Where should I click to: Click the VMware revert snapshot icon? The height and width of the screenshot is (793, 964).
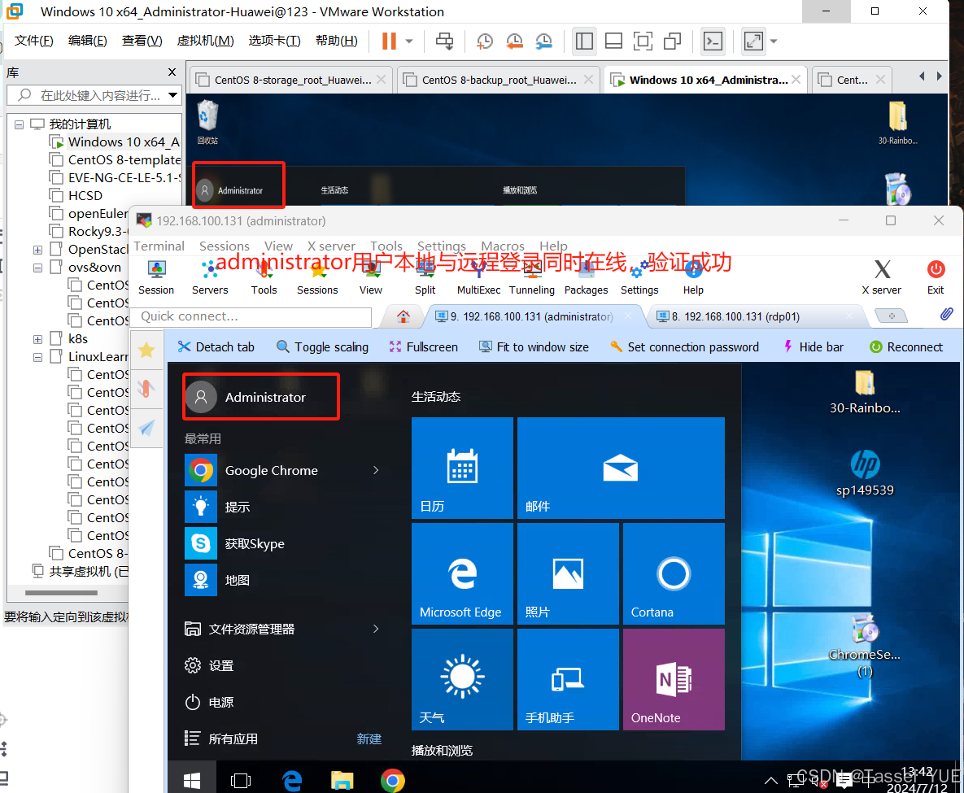click(x=514, y=41)
